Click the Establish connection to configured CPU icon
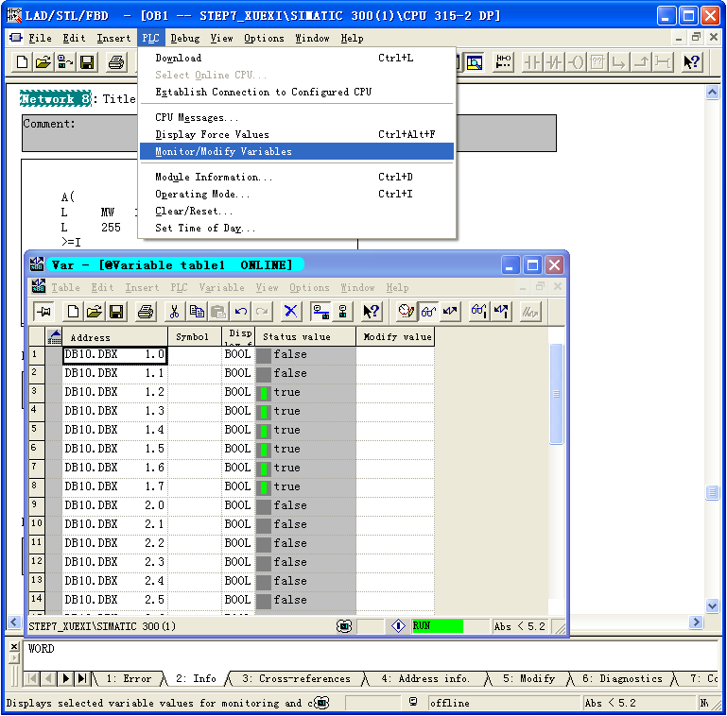The image size is (727, 716). coord(320,311)
